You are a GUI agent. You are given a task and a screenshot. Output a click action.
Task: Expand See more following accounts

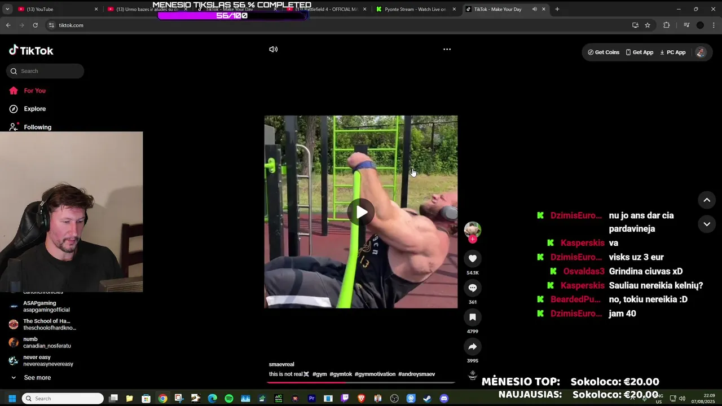(31, 378)
